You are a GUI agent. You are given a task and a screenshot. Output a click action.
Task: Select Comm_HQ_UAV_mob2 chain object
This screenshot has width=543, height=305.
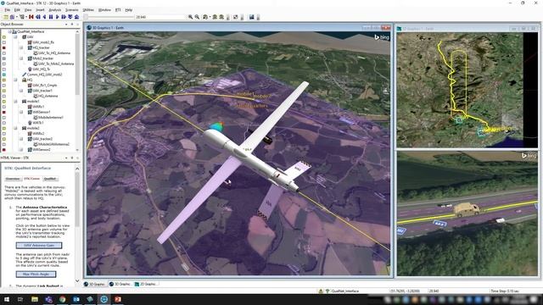pos(42,75)
